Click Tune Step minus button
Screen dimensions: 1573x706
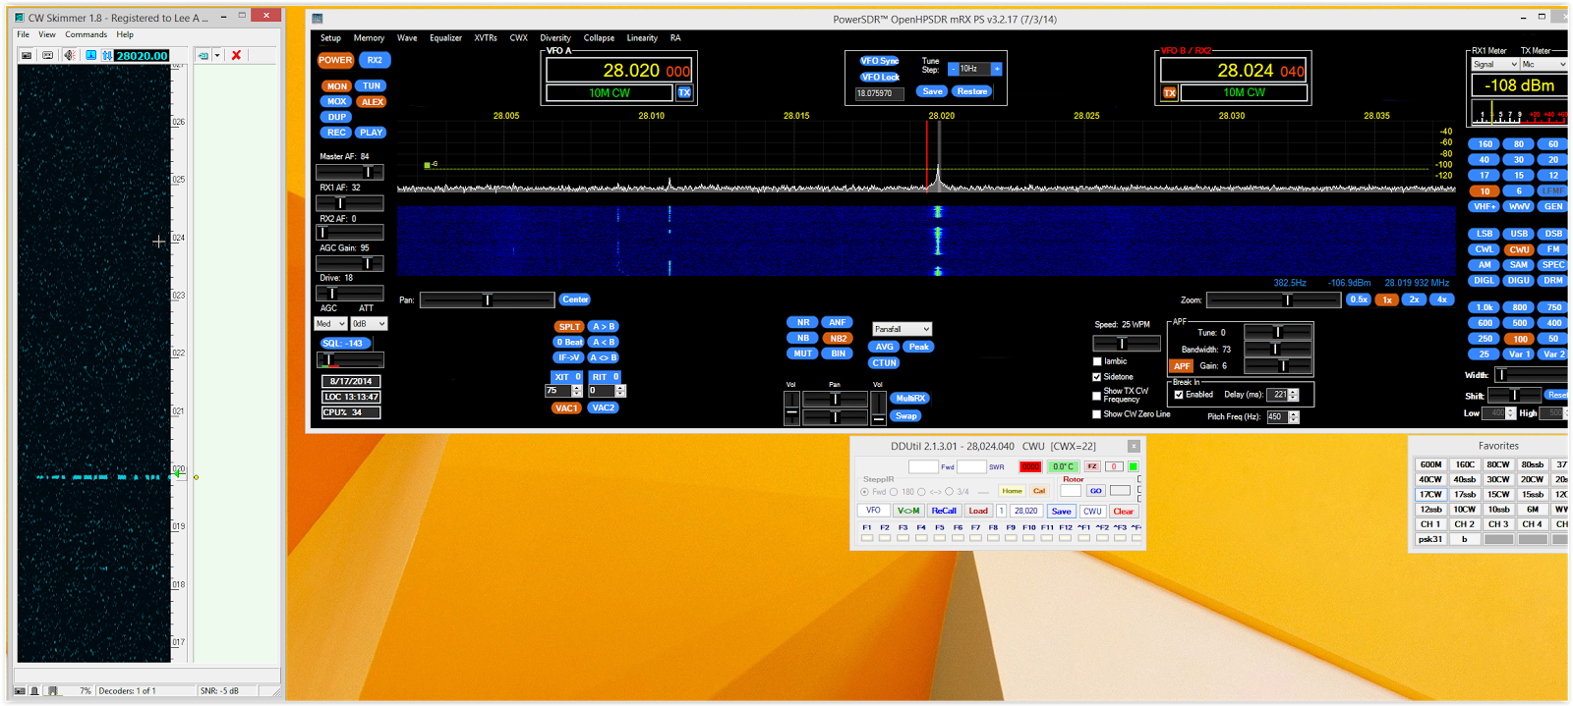pos(954,69)
